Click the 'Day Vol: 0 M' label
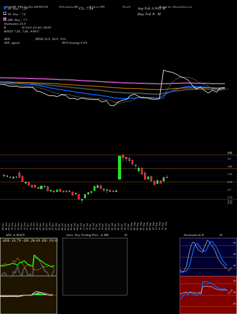This screenshot has height=314, width=237. click(149, 14)
